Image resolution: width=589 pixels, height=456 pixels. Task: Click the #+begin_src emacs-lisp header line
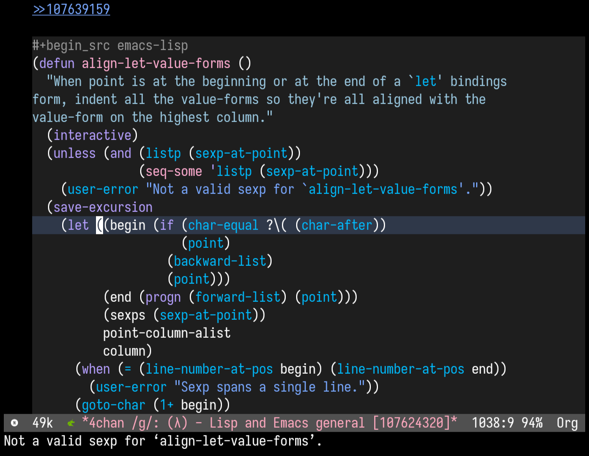tap(110, 45)
